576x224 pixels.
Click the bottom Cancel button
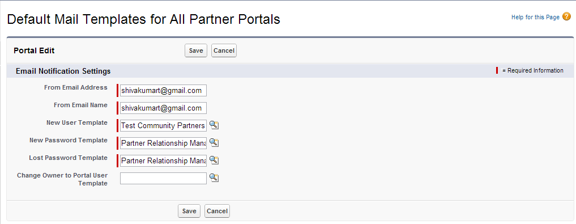point(217,211)
